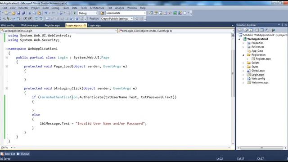288x162 pixels.
Task: Increase line indent in the editor toolbar
Action: [30, 18]
